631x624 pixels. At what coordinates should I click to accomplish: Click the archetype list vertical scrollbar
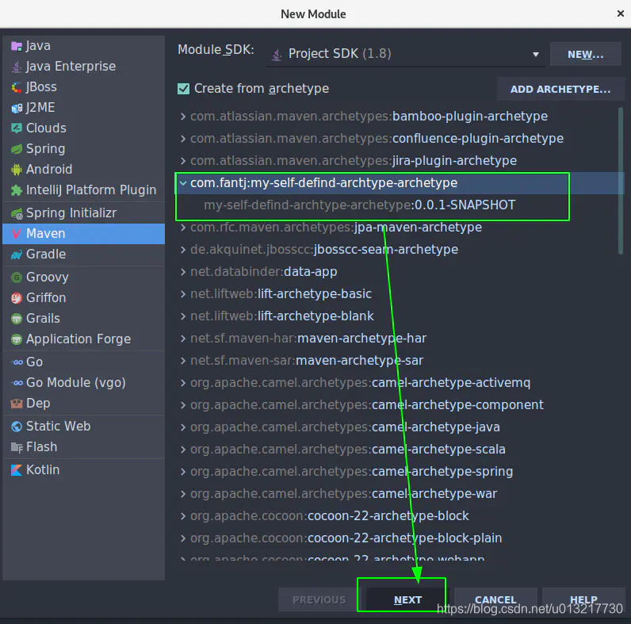(x=620, y=181)
